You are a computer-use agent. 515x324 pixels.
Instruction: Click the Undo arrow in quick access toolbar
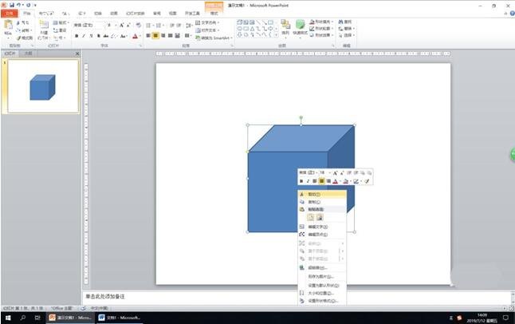(18, 5)
